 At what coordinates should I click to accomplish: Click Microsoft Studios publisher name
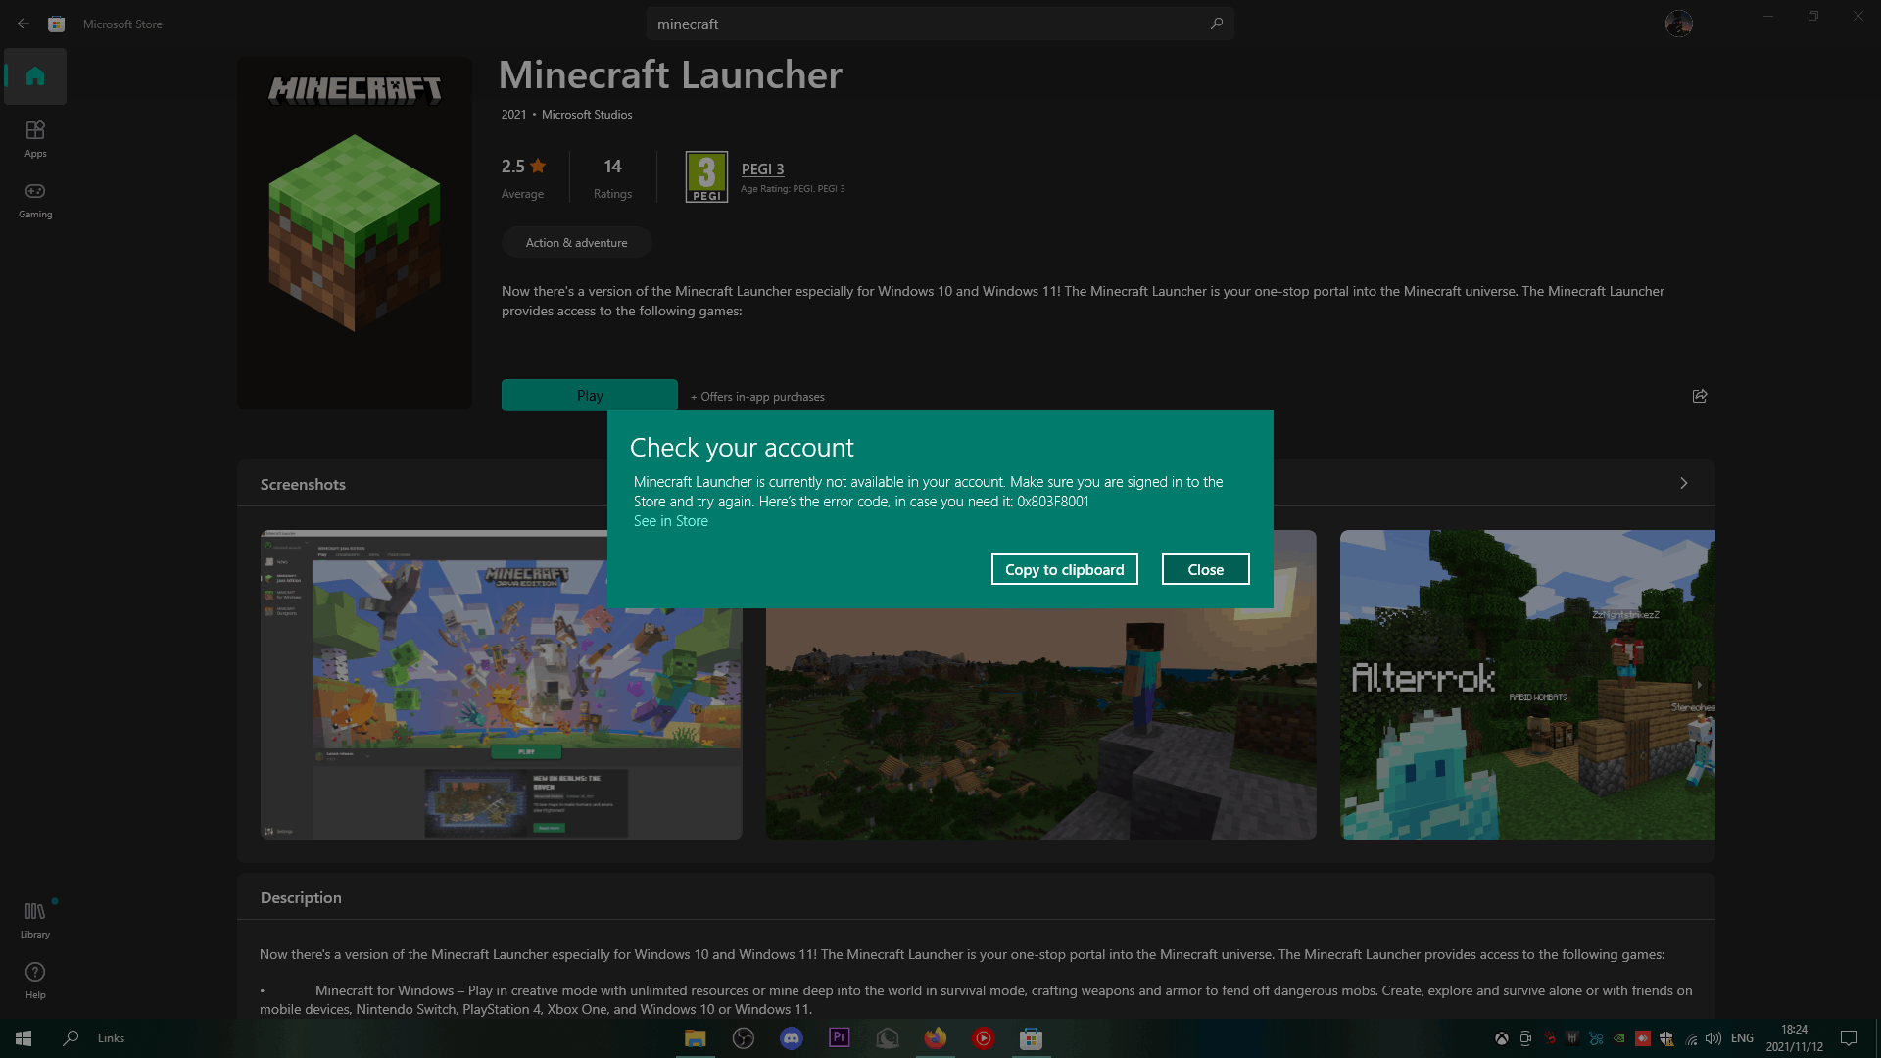point(587,115)
